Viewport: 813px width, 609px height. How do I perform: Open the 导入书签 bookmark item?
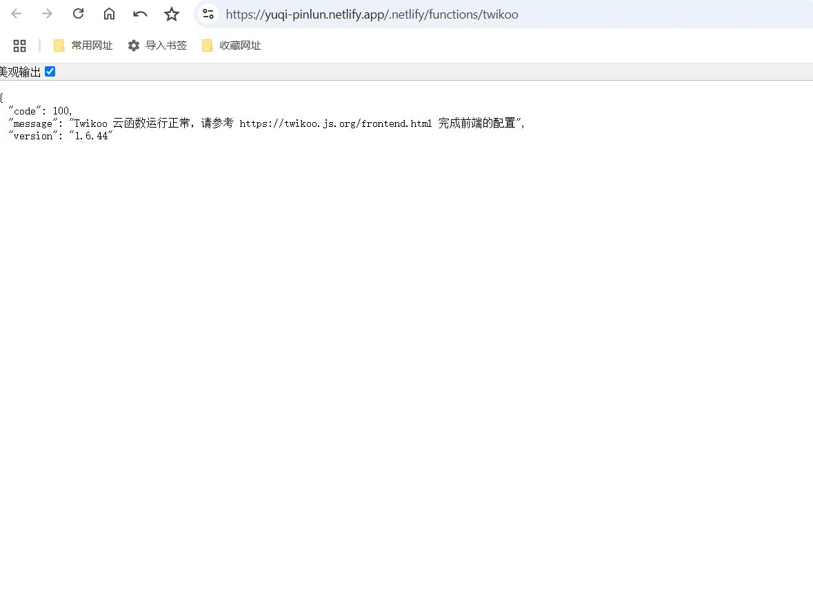point(157,46)
